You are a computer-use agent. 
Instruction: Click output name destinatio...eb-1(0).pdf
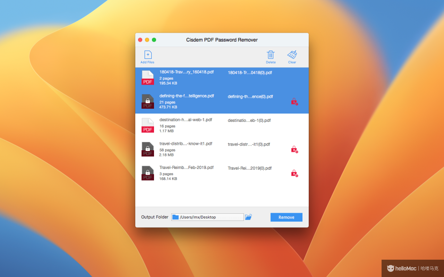249,120
